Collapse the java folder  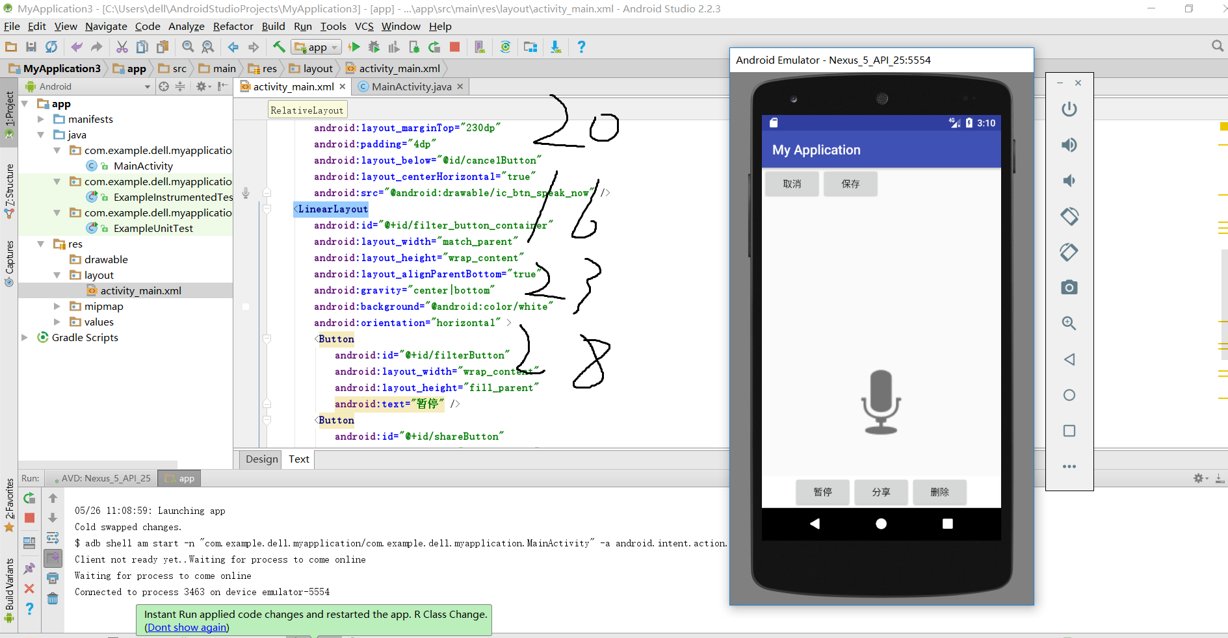click(40, 134)
